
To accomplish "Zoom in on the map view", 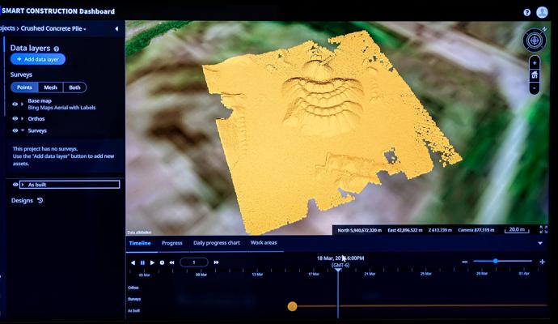I will 535,62.
